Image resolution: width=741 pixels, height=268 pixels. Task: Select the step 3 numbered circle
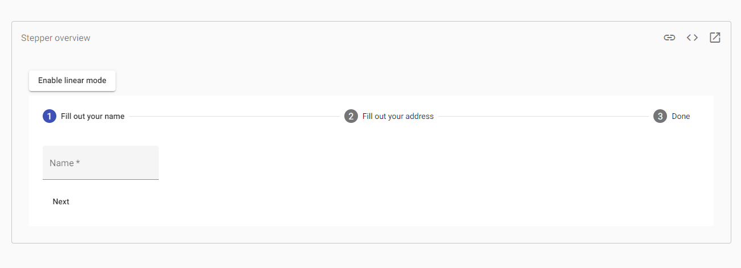coord(660,116)
